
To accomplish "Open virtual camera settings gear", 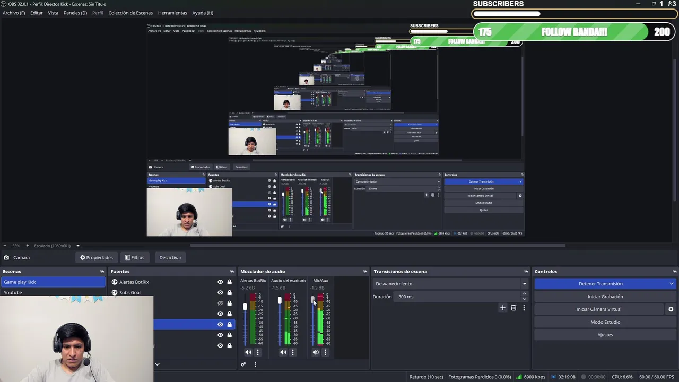I will click(671, 309).
